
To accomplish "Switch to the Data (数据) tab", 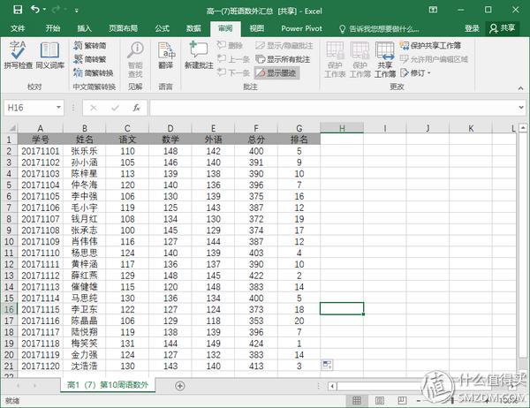I will point(193,28).
